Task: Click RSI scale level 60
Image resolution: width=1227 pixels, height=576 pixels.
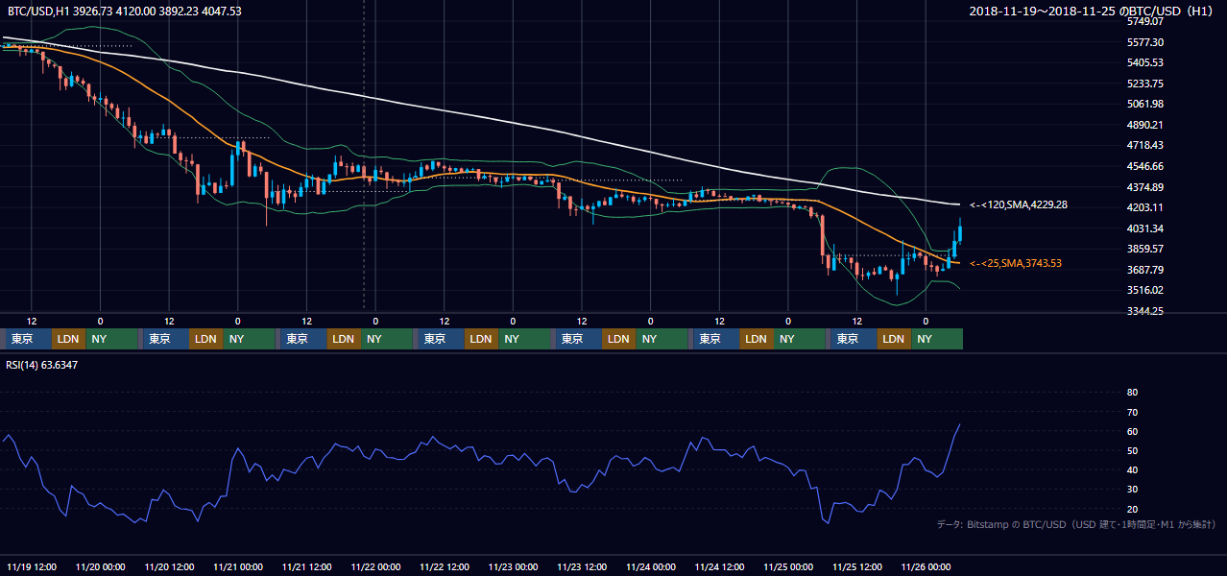Action: [x=1132, y=431]
